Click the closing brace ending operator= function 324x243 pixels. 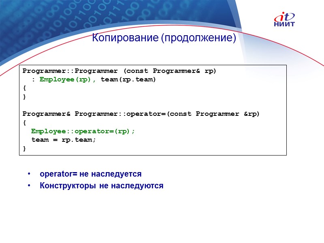click(24, 149)
